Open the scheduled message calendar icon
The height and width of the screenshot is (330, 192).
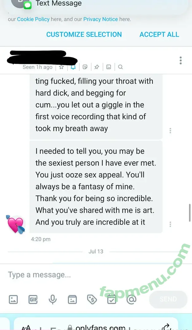[112, 299]
